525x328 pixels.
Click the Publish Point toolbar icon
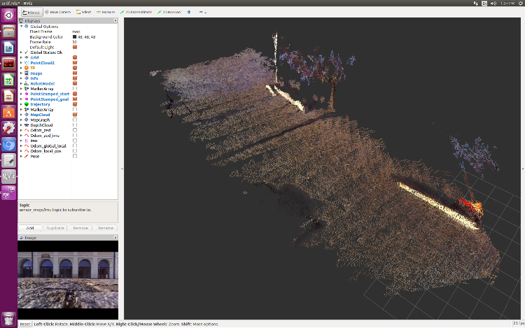click(x=188, y=12)
